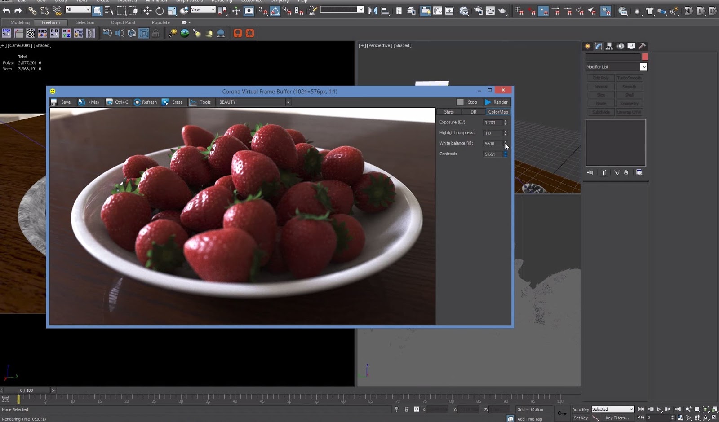Click the Redo arrow in main toolbar
Viewport: 719px width, 422px height.
pos(18,11)
